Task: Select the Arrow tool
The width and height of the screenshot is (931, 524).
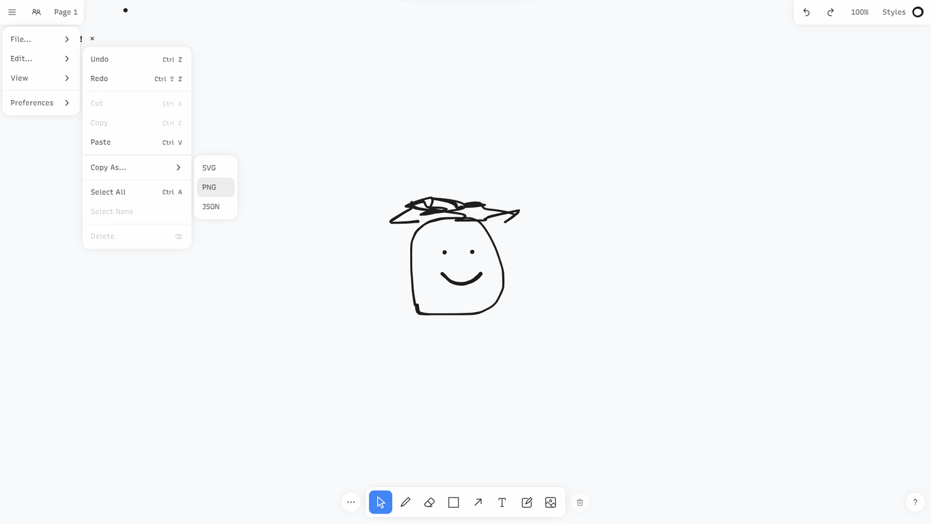Action: point(478,502)
